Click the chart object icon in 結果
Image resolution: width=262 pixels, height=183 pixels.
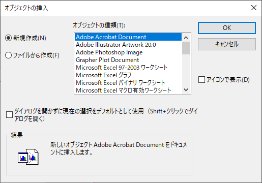pos(28,157)
